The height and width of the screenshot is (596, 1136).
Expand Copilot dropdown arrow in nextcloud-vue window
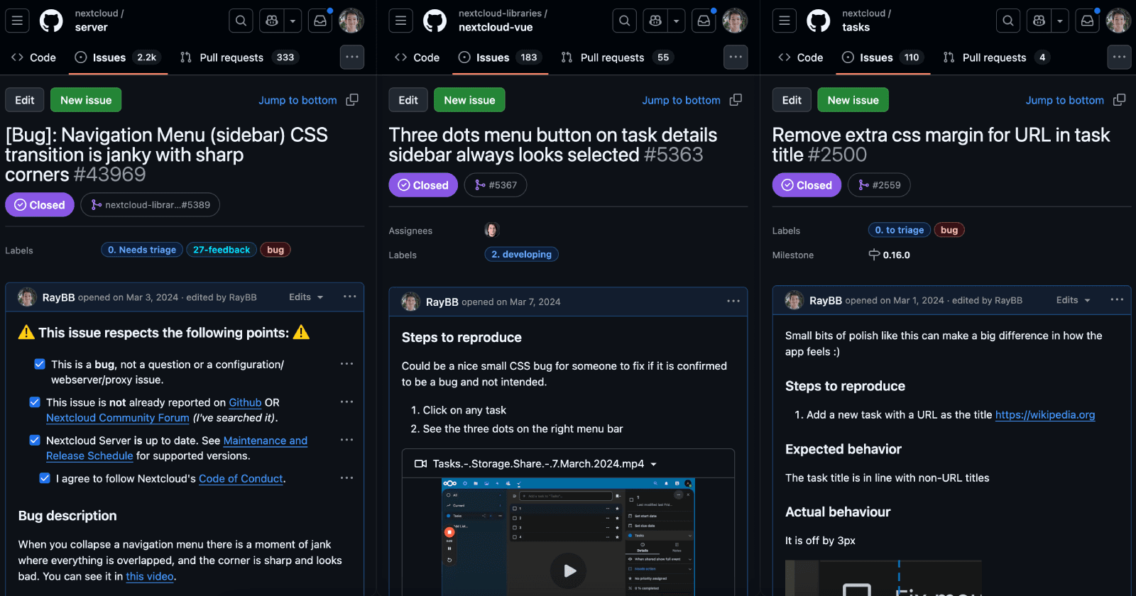[676, 21]
